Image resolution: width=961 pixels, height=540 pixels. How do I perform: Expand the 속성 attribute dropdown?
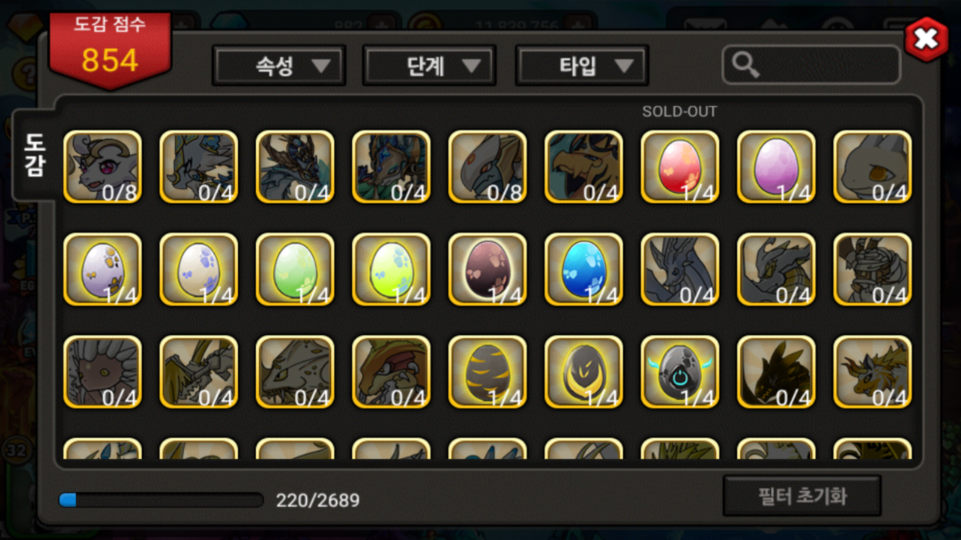click(x=279, y=65)
